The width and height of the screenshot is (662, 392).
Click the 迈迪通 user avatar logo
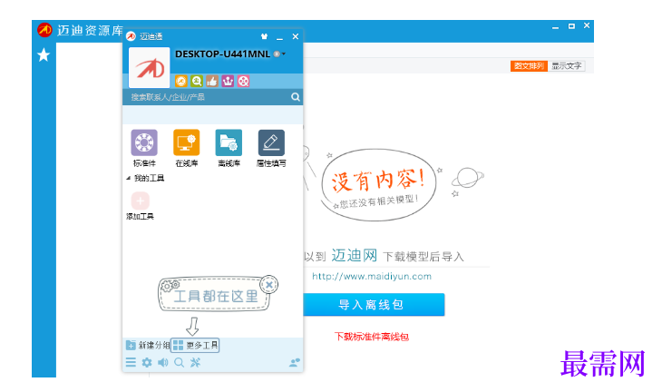[149, 67]
